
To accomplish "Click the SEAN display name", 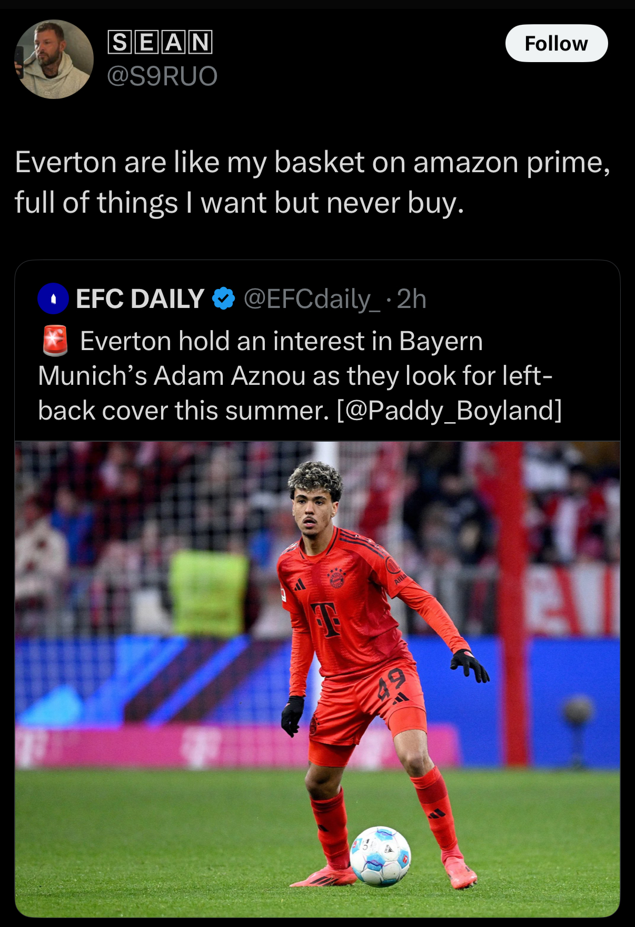I will 160,42.
